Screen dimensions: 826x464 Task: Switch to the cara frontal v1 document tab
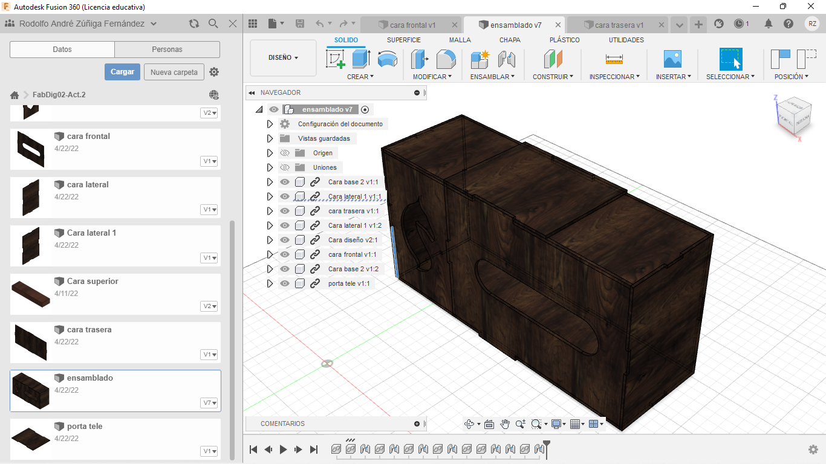[x=412, y=25]
